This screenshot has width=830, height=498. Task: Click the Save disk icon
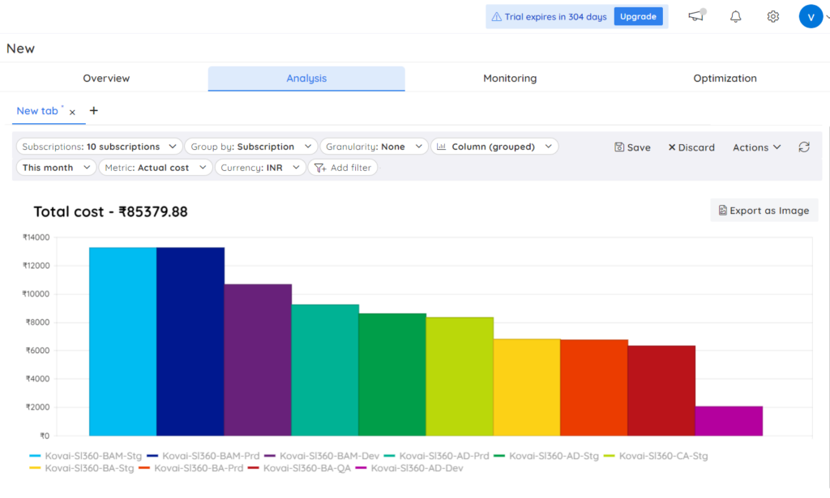point(619,147)
